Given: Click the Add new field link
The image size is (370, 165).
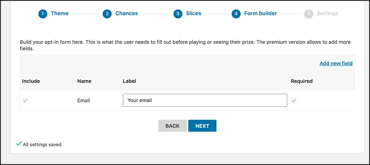Looking at the screenshot, I should [336, 63].
